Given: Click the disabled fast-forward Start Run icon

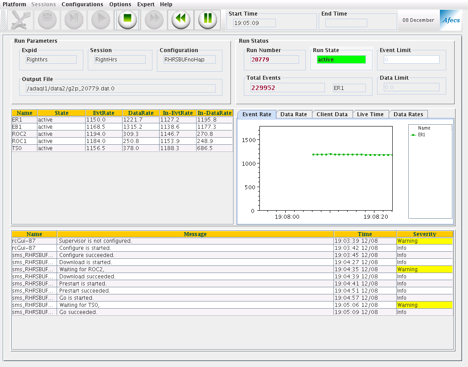Looking at the screenshot, I should (x=154, y=20).
